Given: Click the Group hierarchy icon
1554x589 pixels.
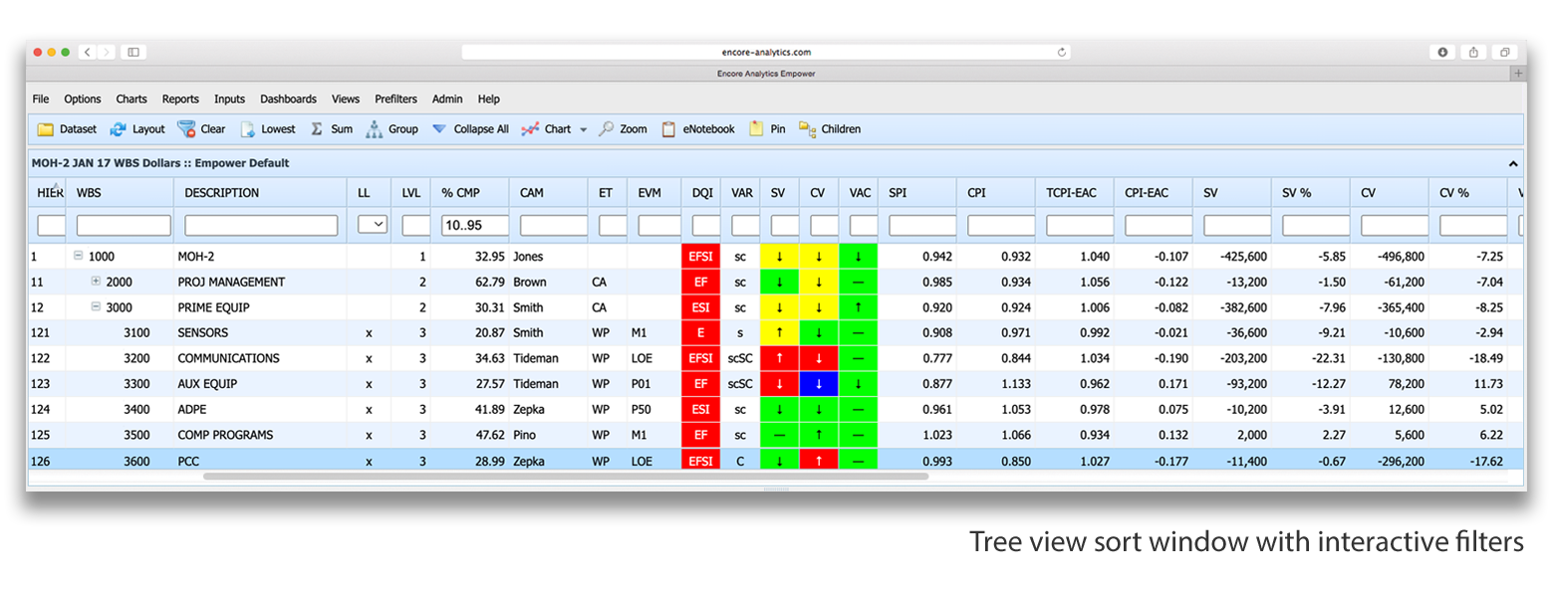Looking at the screenshot, I should pos(374,129).
